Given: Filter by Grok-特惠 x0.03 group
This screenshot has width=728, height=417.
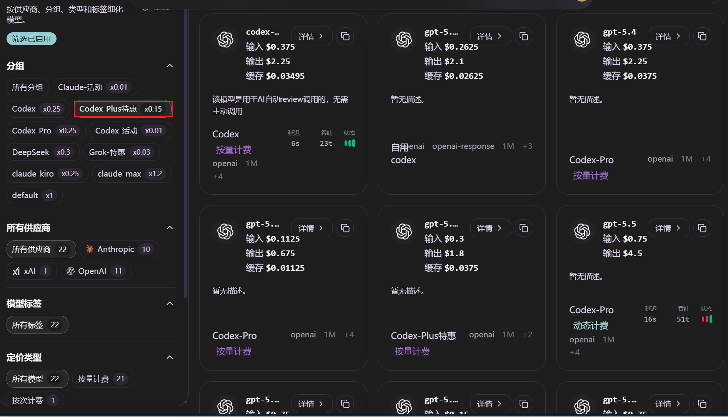Looking at the screenshot, I should point(122,152).
